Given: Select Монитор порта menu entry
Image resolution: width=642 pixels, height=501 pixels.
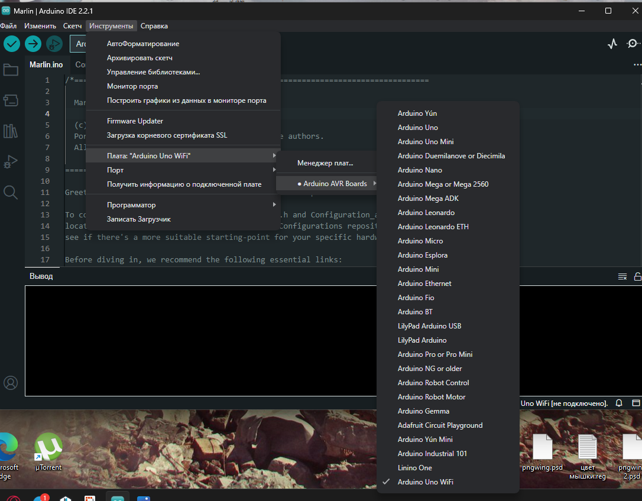Looking at the screenshot, I should 132,86.
